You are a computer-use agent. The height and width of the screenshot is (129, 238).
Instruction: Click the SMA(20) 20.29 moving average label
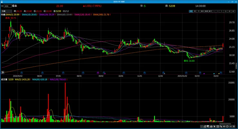pyautogui.click(x=47, y=14)
